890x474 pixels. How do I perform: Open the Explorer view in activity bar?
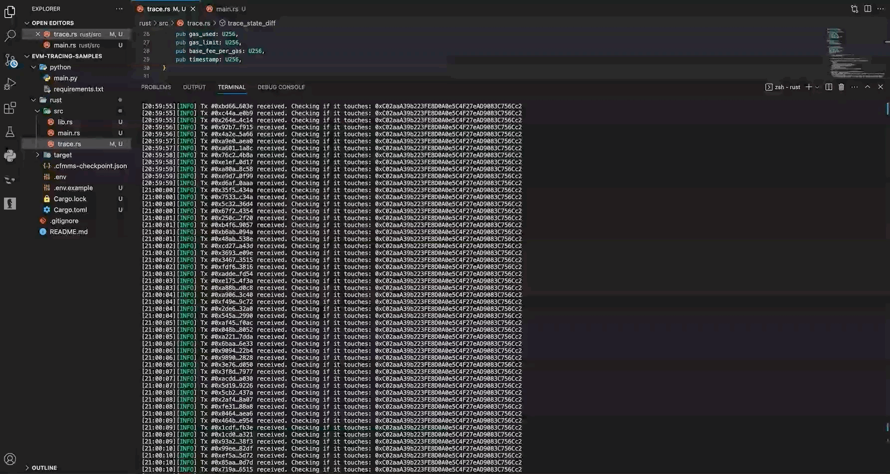(10, 11)
